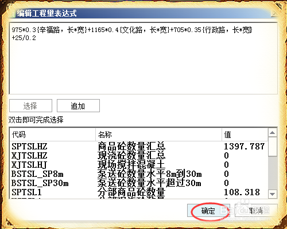Viewport: 287px width, 229px height.
Task: Click the name 商品砼数量汇总
Action: click(x=131, y=147)
